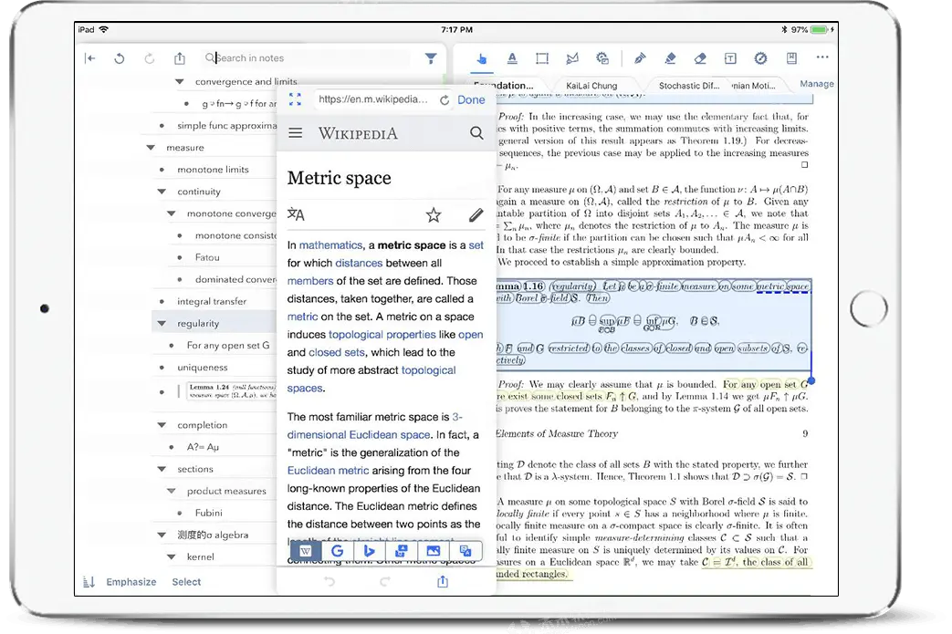
Task: Undo the last outline action
Action: [x=120, y=58]
